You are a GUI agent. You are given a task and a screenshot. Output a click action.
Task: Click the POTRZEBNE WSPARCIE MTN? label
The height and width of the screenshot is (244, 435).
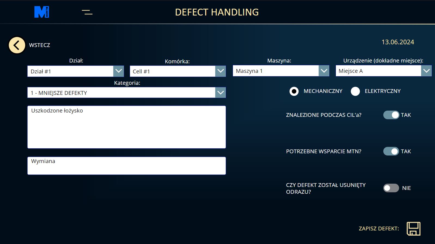(x=324, y=151)
